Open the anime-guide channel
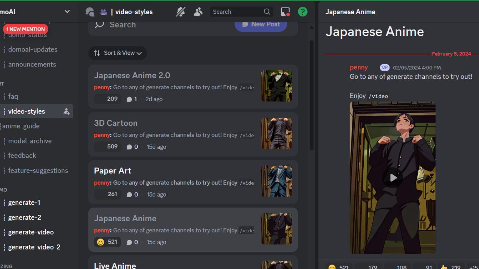This screenshot has height=269, width=479. [x=21, y=126]
